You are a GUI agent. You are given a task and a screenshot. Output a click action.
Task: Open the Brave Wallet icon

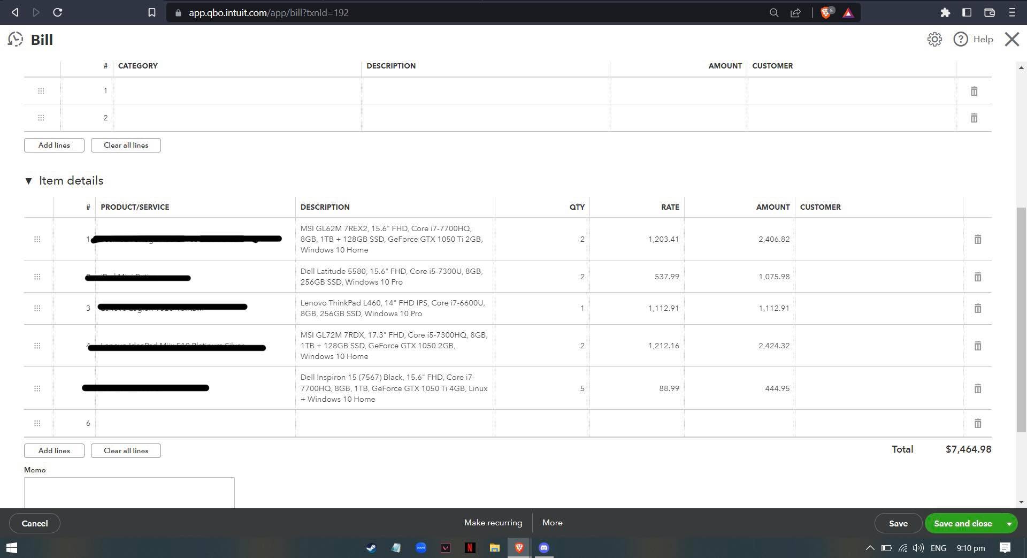[989, 12]
